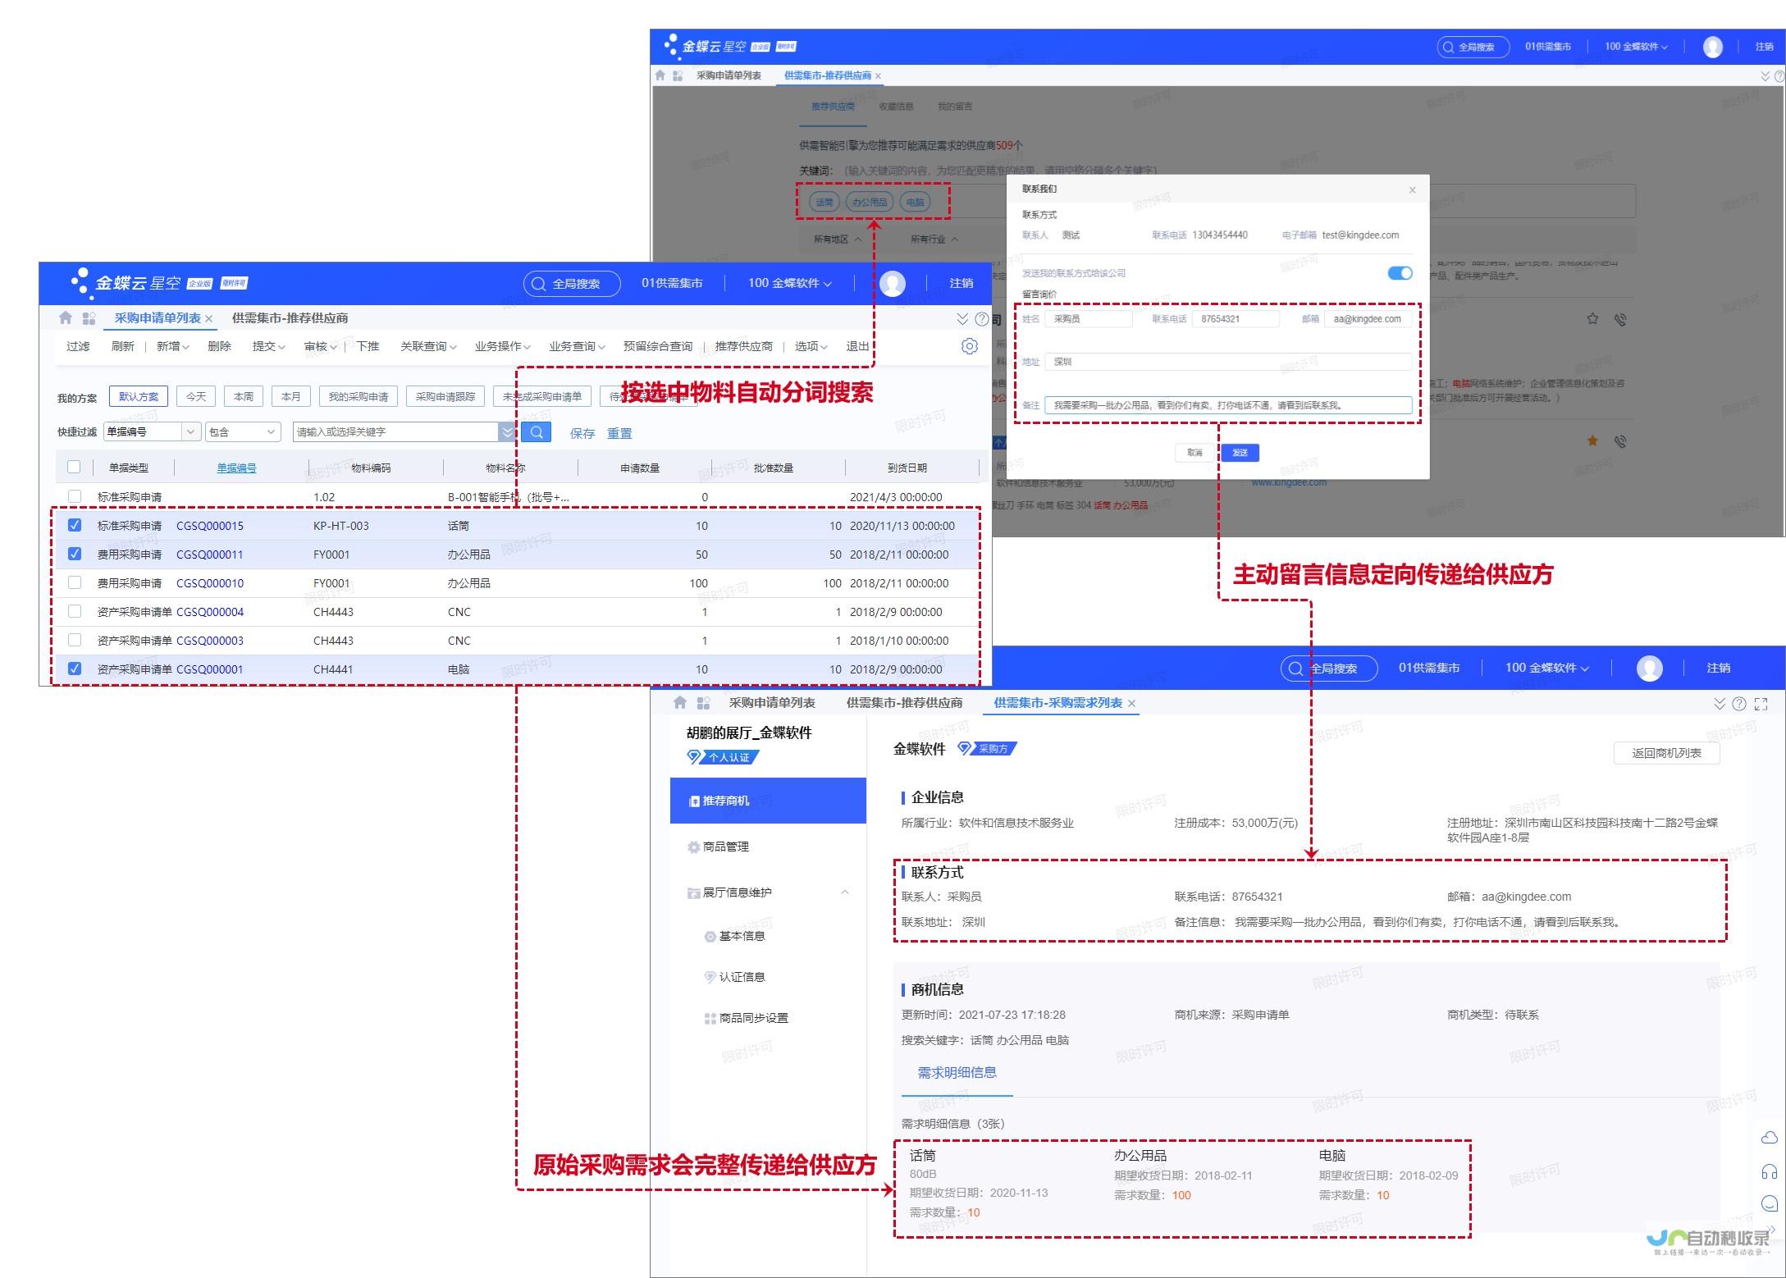Viewport: 1786px width, 1278px height.
Task: Close the 联系我们 dialog with X
Action: [1412, 190]
